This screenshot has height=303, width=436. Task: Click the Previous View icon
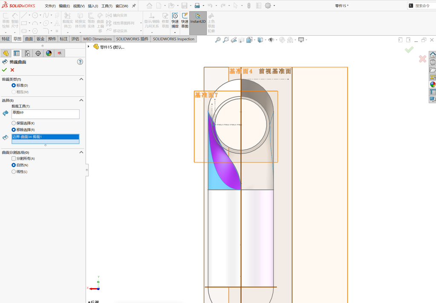pos(234,40)
